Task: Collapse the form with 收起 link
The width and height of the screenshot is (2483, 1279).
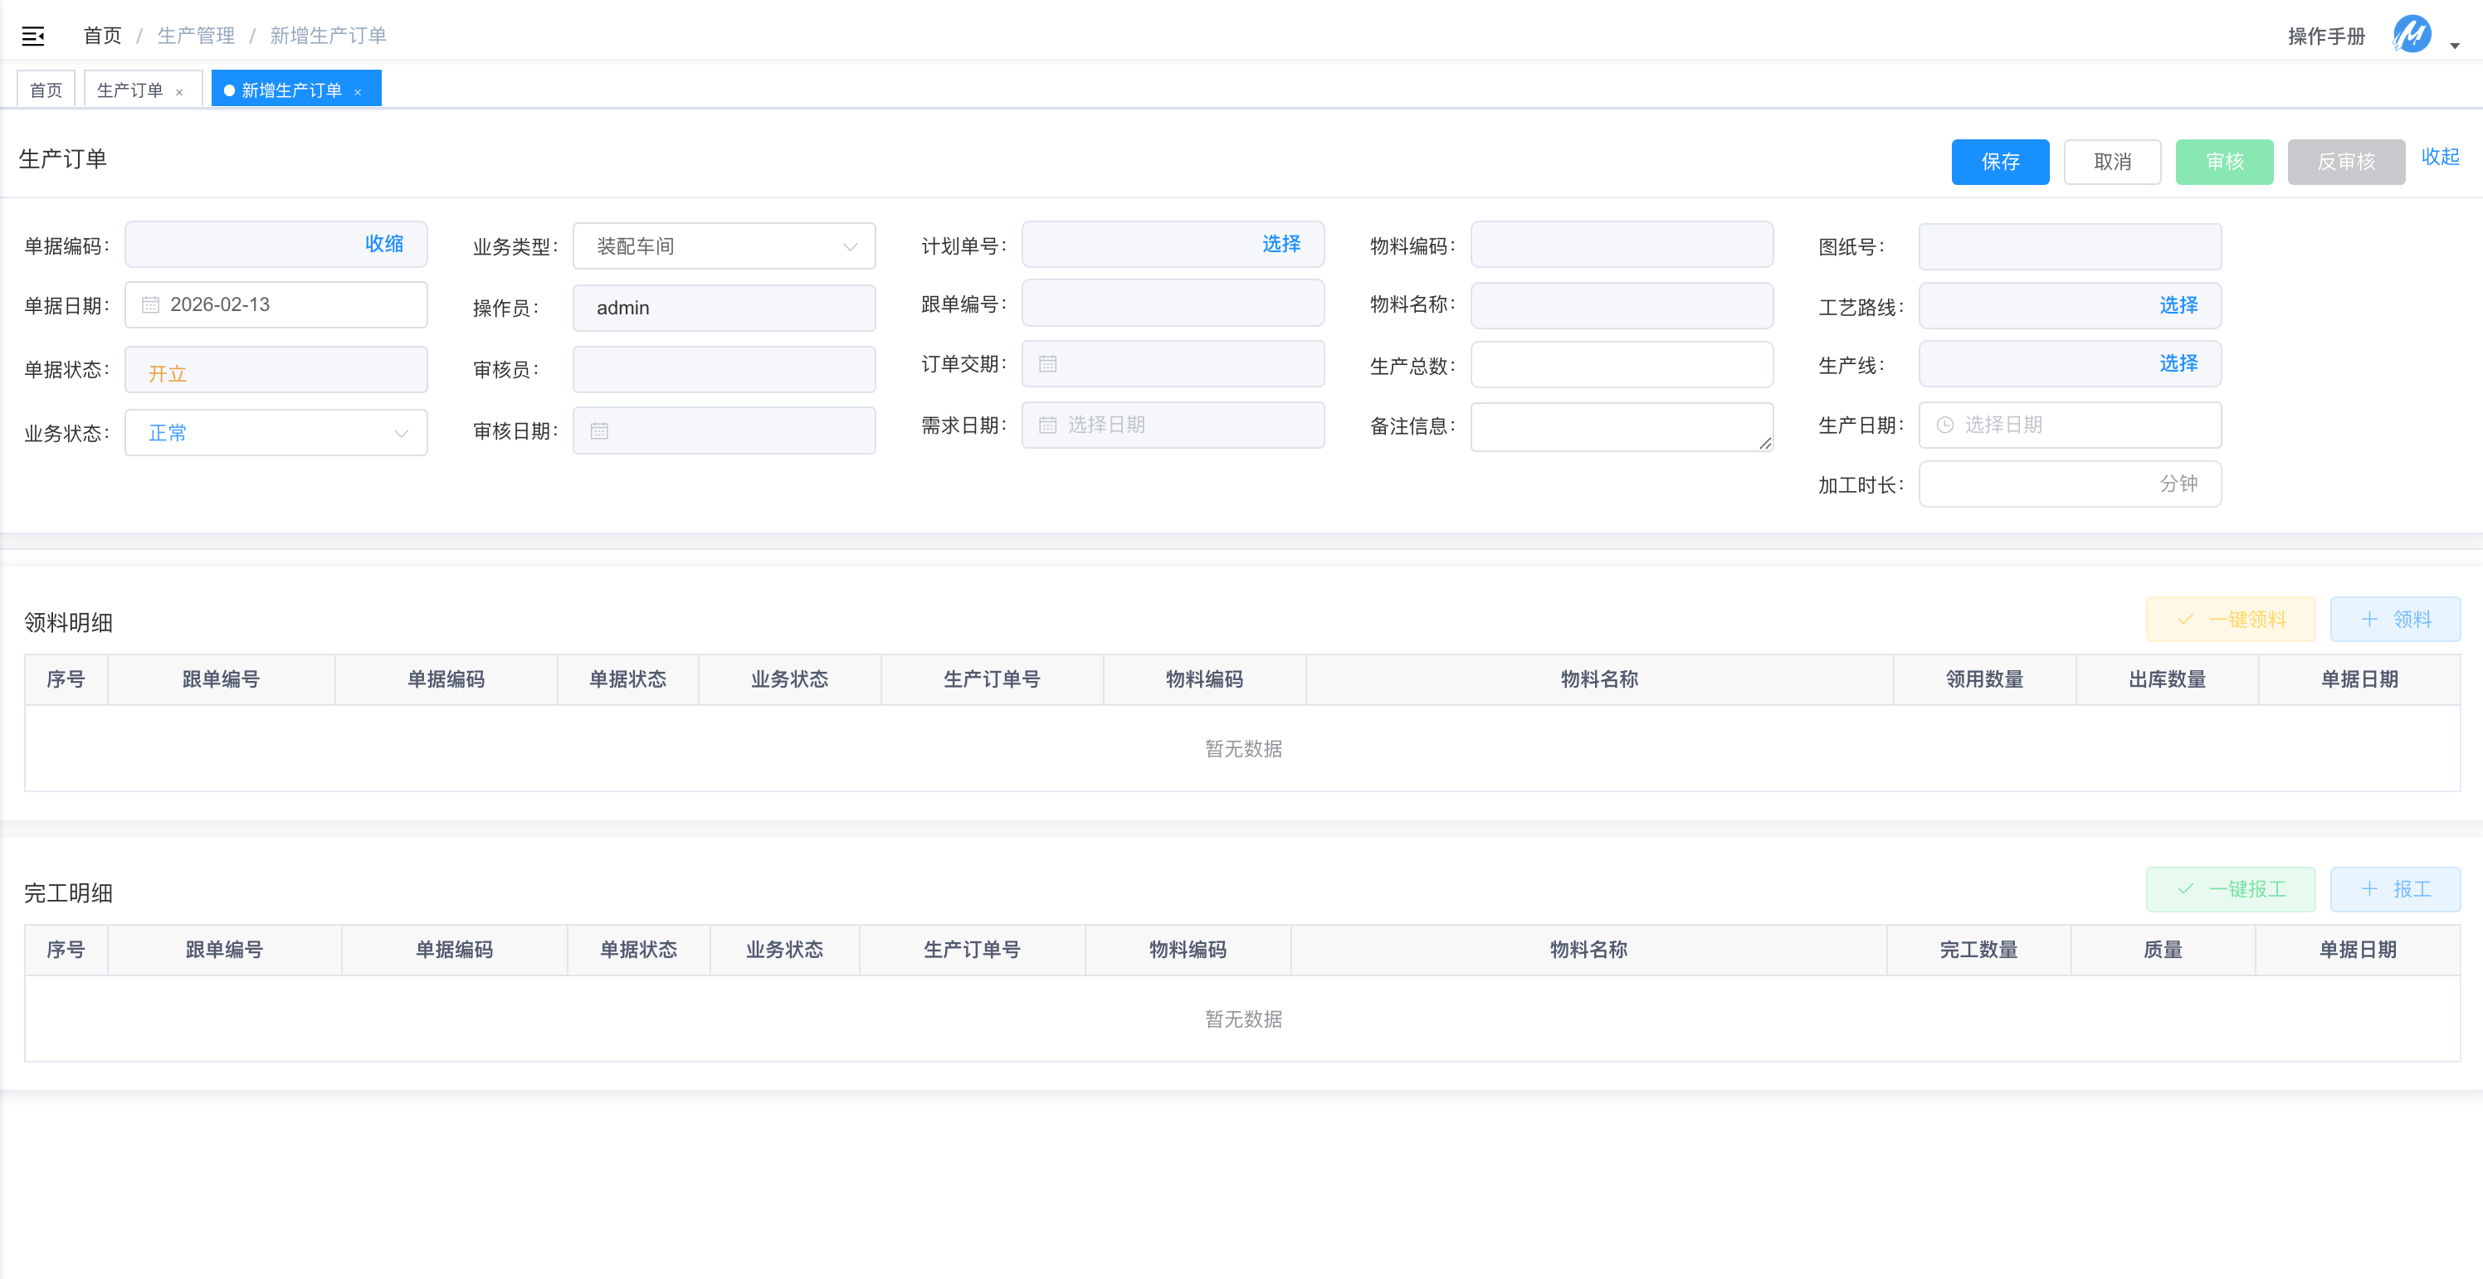Action: tap(2440, 157)
